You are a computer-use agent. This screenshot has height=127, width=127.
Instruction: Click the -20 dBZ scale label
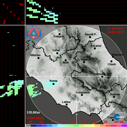(30, 122)
